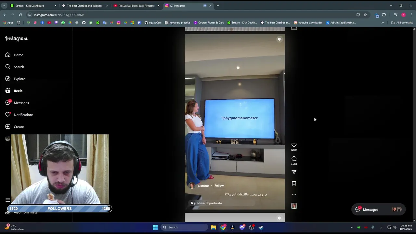Click the address bar URL
Image resolution: width=416 pixels, height=234 pixels.
(x=59, y=15)
